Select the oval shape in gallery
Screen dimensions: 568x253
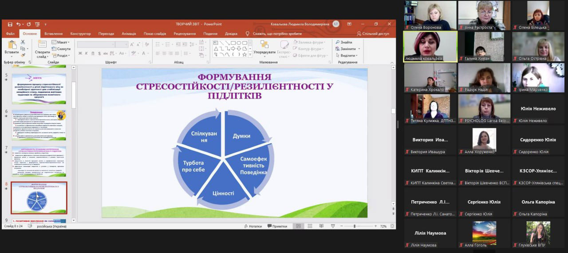[239, 43]
